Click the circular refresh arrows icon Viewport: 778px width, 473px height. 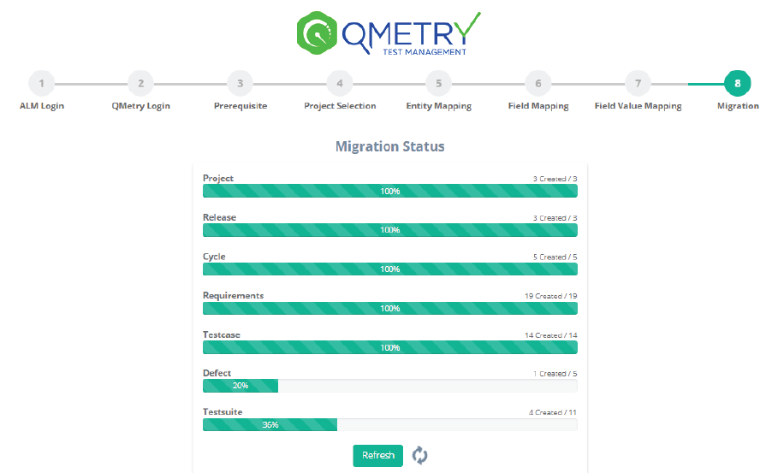coord(419,455)
